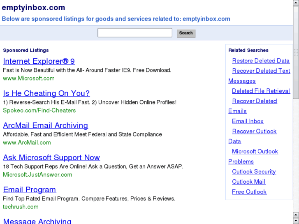
Task: Select Outlook Security related search
Action: pyautogui.click(x=254, y=172)
